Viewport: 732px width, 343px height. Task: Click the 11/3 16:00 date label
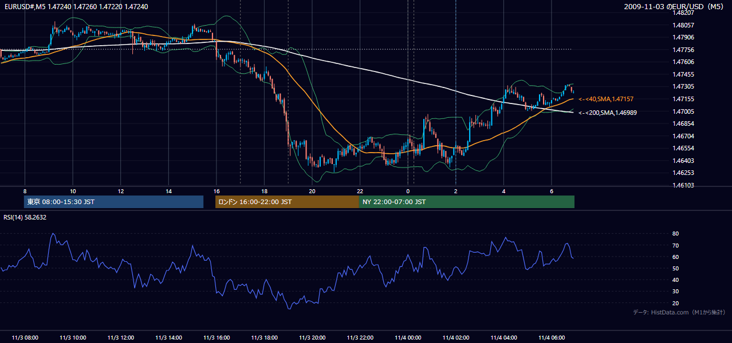[x=216, y=338]
